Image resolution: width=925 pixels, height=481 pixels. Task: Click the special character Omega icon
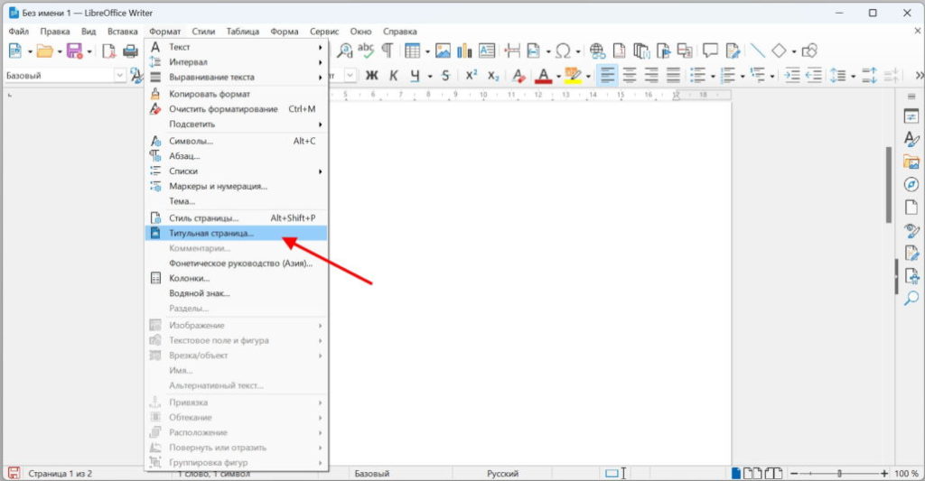pos(564,51)
